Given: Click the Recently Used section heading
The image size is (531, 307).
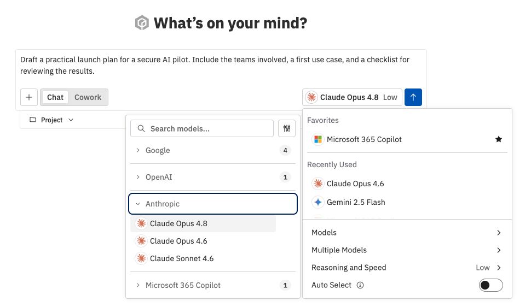Looking at the screenshot, I should 332,164.
